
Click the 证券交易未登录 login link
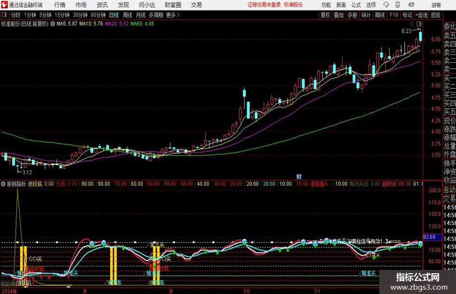click(264, 5)
